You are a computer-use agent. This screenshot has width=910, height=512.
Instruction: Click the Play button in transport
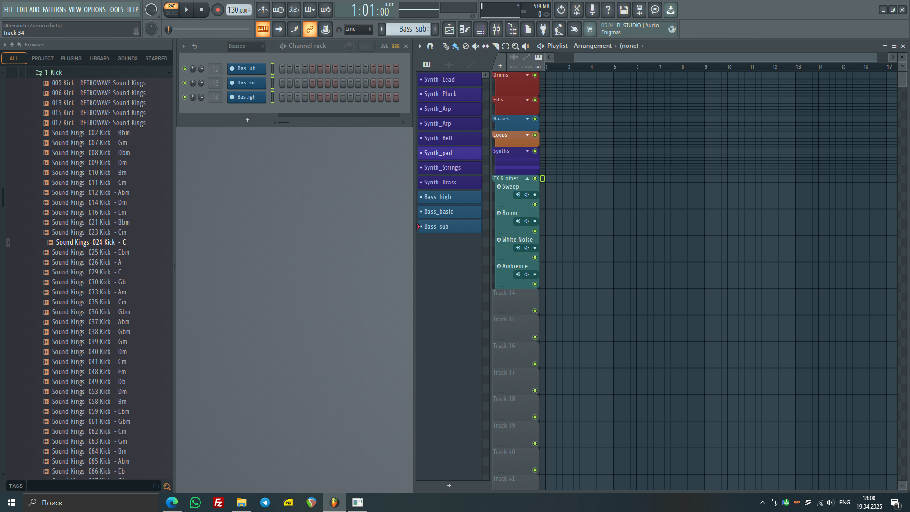[x=186, y=9]
